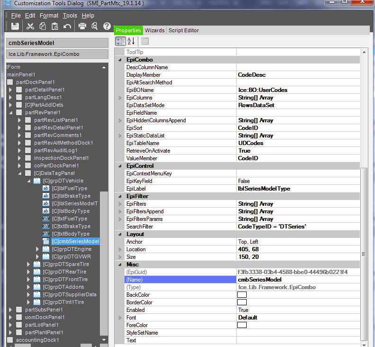Expand the EpiColumns property array
Screen dimensions: 375x347
click(120, 98)
